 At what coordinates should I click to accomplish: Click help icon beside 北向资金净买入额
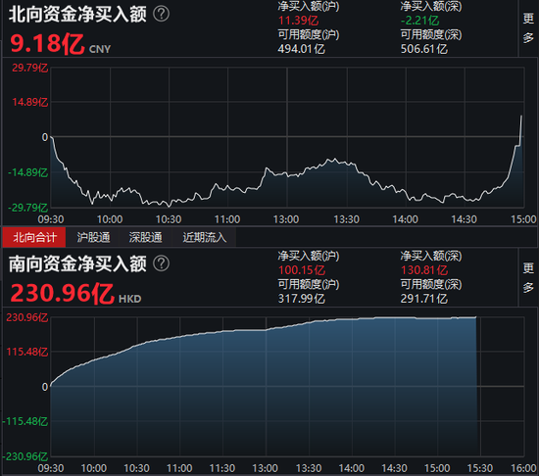click(x=161, y=14)
